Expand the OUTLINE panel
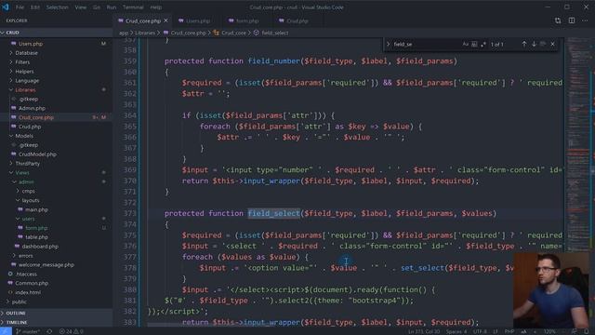Screen dimensions: 595x335 (56, 313)
